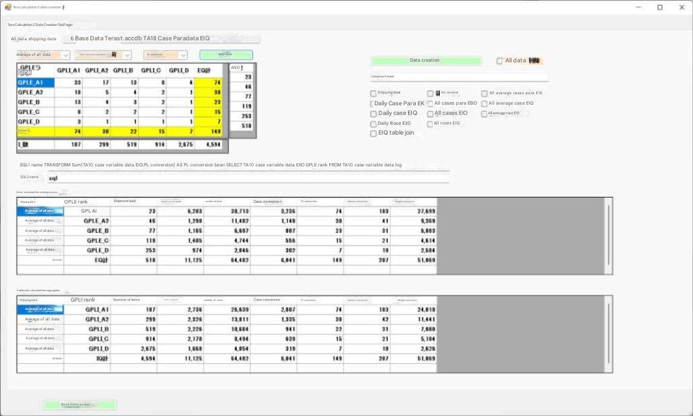This screenshot has height=416, width=693.
Task: Click the upper results table vertical scrollbar
Action: tap(608, 234)
